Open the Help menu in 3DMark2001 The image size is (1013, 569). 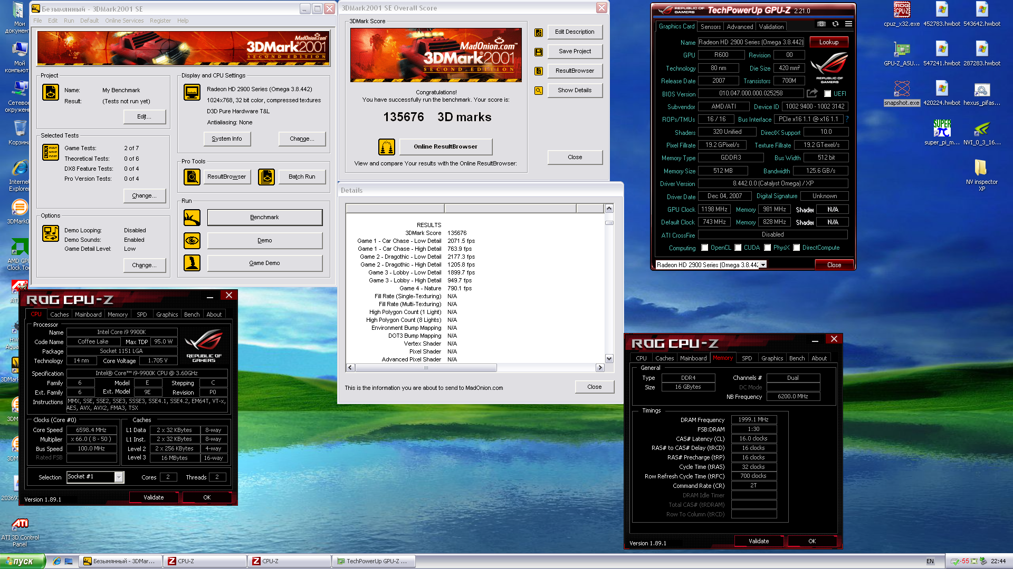coord(183,21)
